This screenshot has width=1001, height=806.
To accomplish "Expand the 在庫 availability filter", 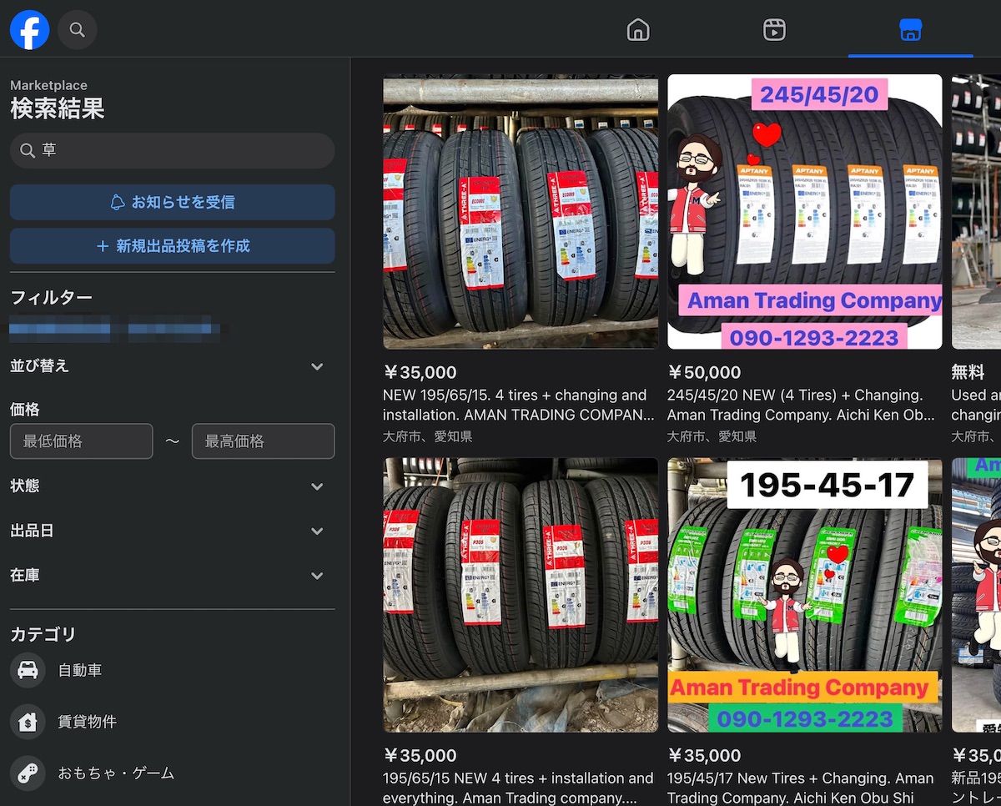I will [x=317, y=576].
